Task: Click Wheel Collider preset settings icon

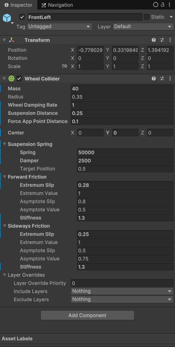Action: 162,78
